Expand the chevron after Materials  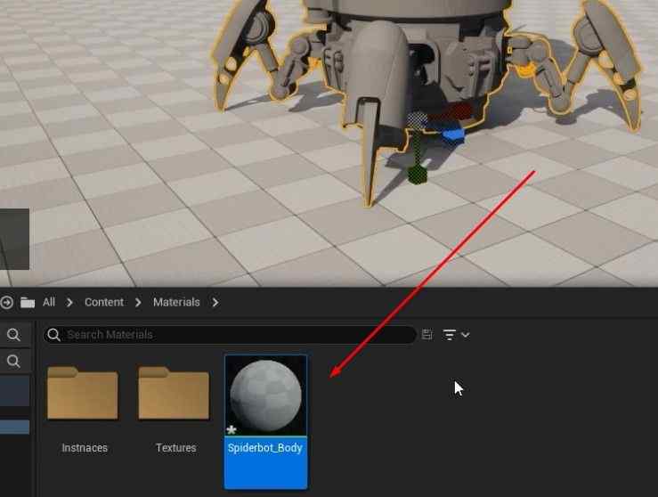[215, 302]
